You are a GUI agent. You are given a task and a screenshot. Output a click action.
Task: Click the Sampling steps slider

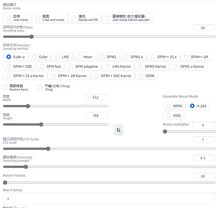109,37
